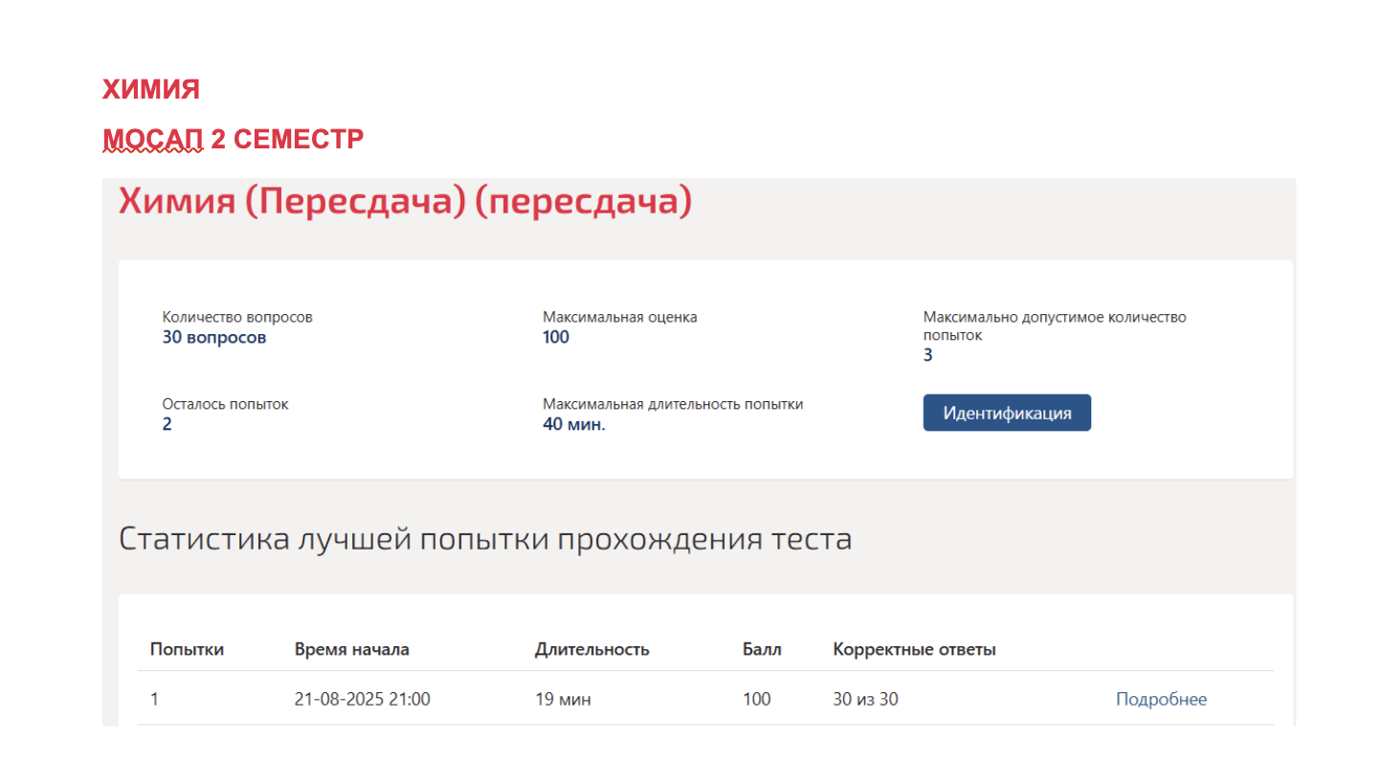This screenshot has height=764, width=1386.
Task: Click the 'Корректные ответы' column header
Action: [914, 649]
